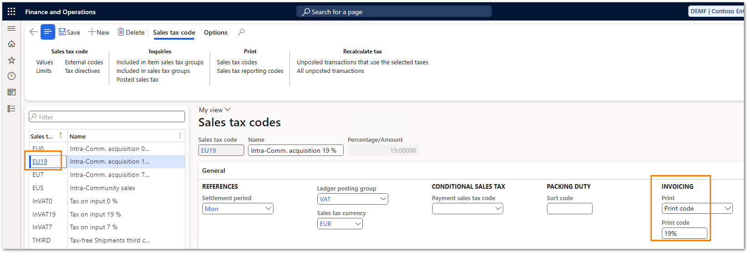748x253 pixels.
Task: Expand the navigation pane hamburger icon
Action: (11, 28)
